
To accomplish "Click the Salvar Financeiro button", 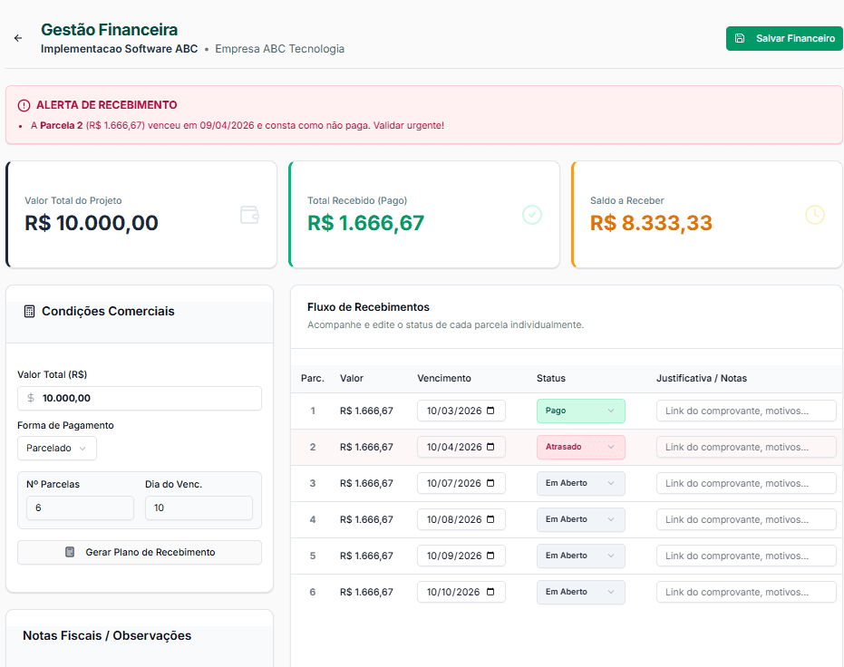I will [784, 38].
